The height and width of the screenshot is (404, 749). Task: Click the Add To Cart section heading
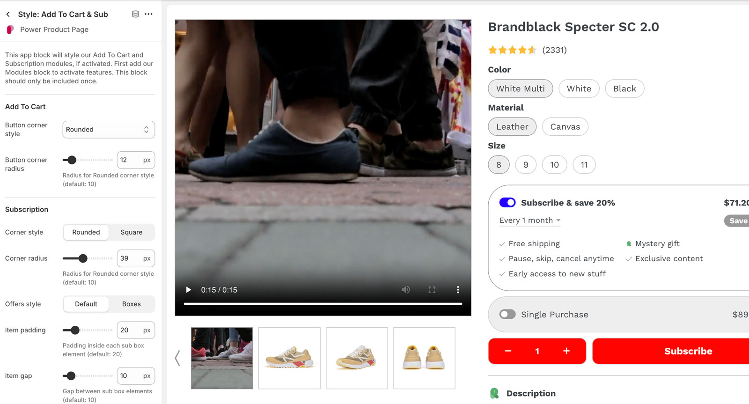25,107
